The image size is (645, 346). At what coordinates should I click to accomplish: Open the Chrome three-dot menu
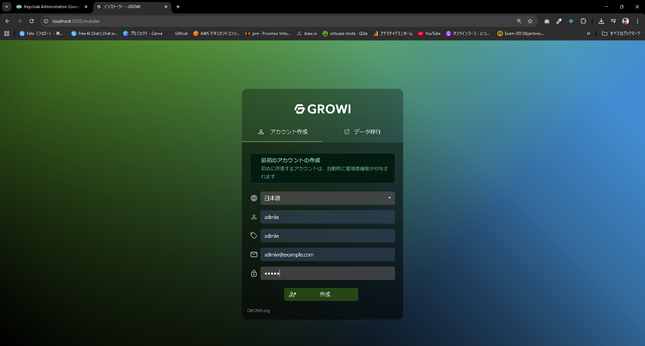(x=638, y=21)
